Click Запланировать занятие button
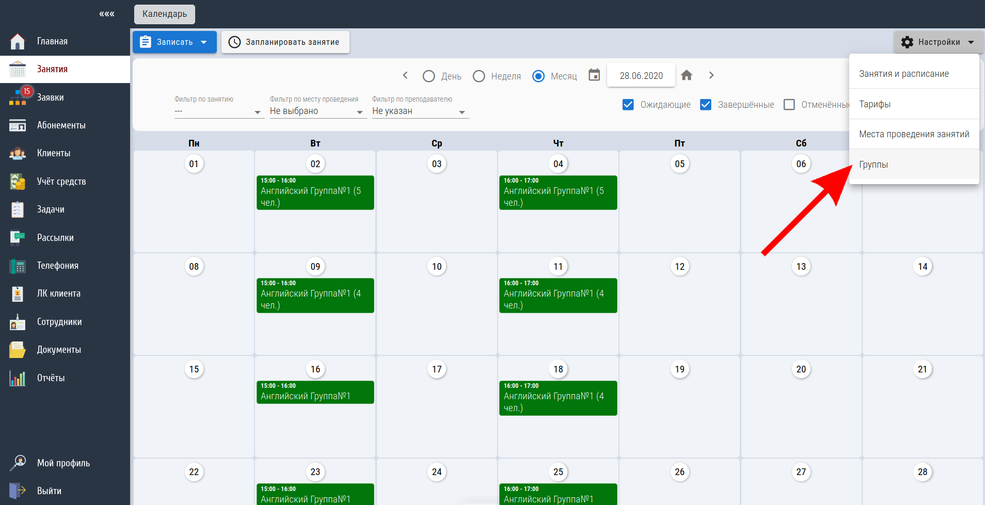 tap(285, 42)
